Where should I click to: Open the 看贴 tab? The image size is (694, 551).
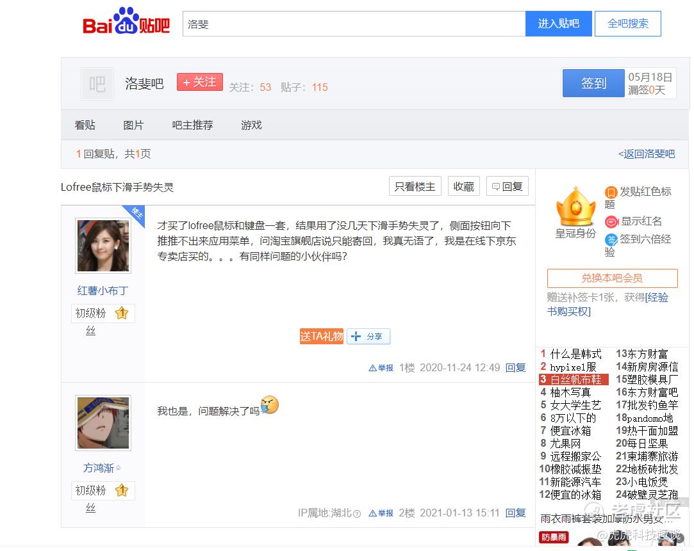click(x=85, y=125)
